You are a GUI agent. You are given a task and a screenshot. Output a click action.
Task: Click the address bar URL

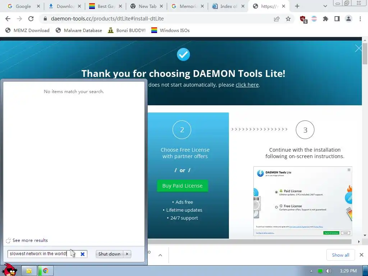click(107, 19)
